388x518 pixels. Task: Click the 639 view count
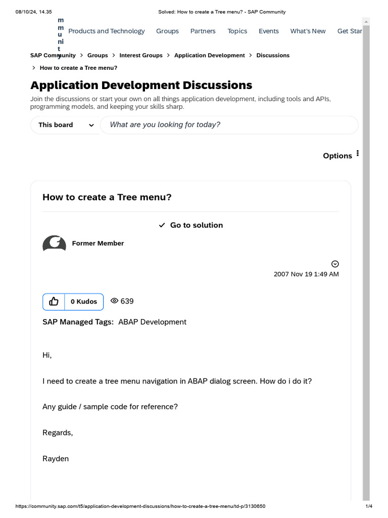point(127,301)
